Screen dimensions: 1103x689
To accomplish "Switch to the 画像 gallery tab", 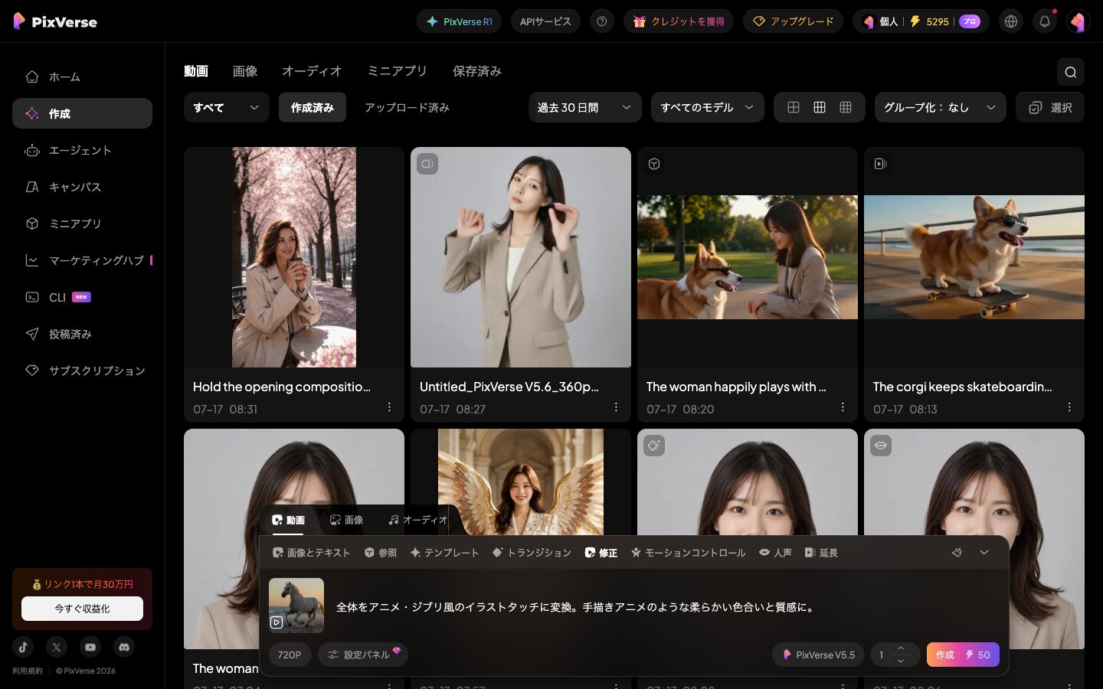I will (x=245, y=71).
